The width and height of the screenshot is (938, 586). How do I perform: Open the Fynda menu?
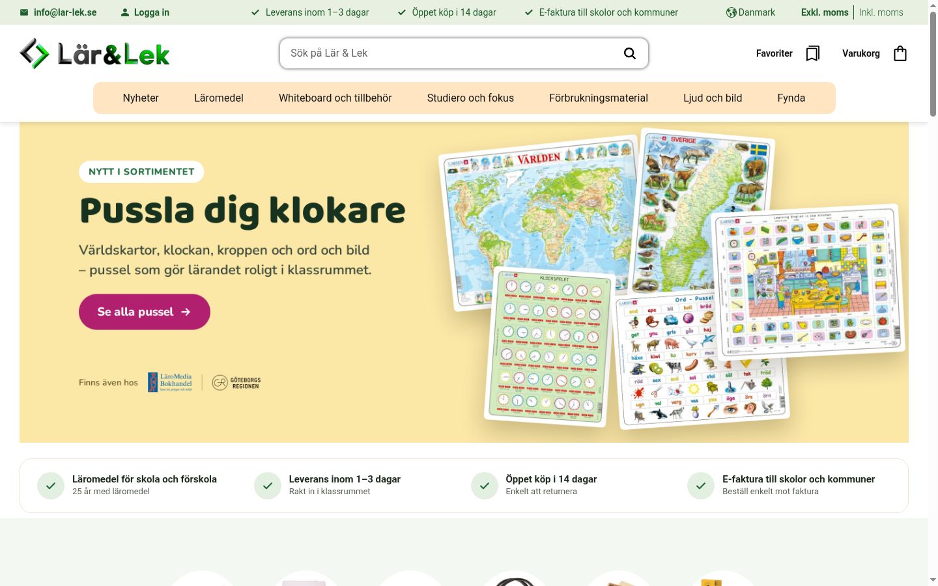point(791,98)
